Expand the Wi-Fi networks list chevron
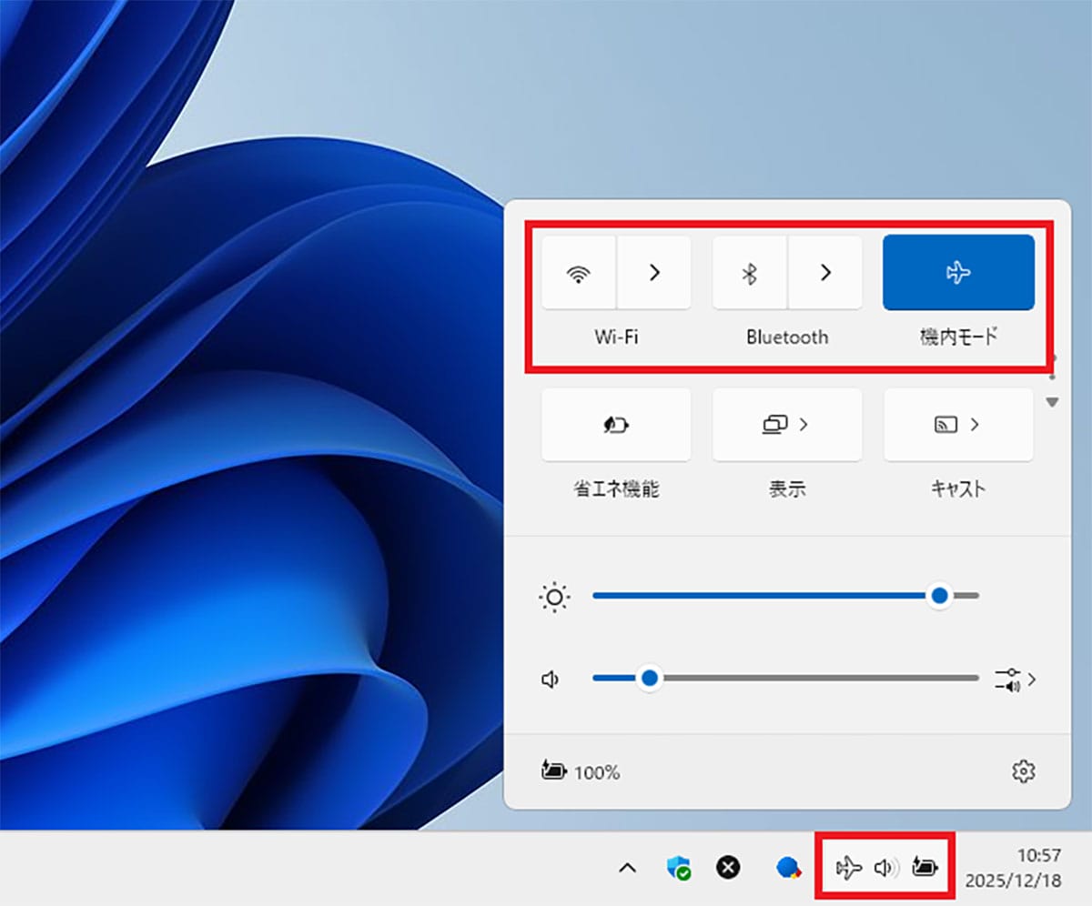Viewport: 1092px width, 906px height. click(x=653, y=272)
